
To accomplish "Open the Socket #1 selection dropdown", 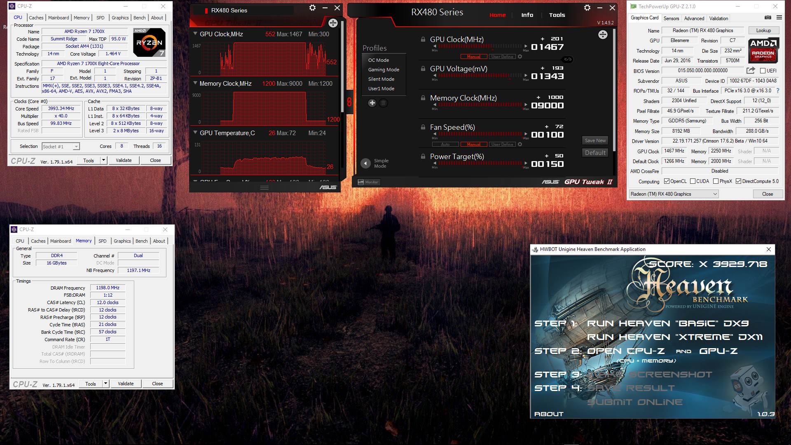I will tap(61, 146).
